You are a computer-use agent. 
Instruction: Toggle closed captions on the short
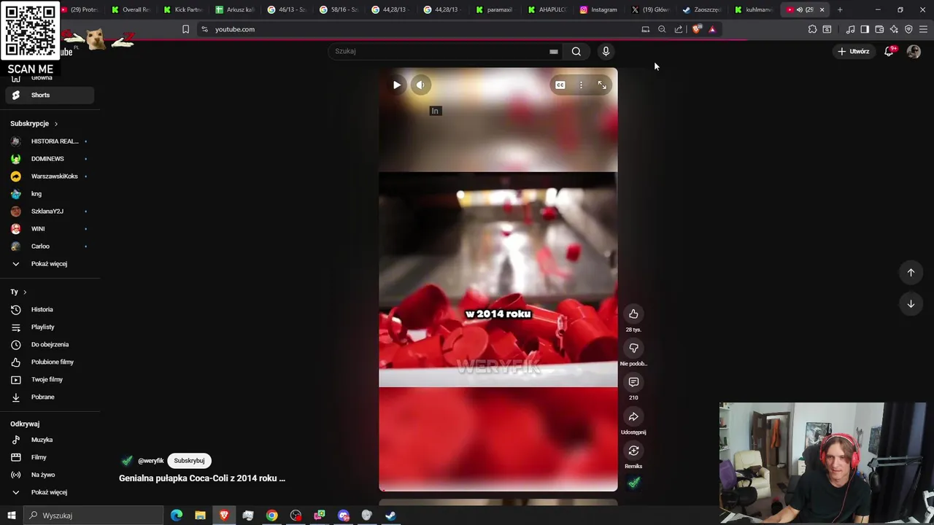(x=560, y=85)
